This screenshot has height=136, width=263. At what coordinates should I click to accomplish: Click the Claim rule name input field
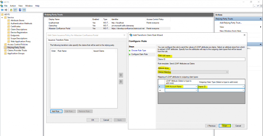(x=201, y=59)
